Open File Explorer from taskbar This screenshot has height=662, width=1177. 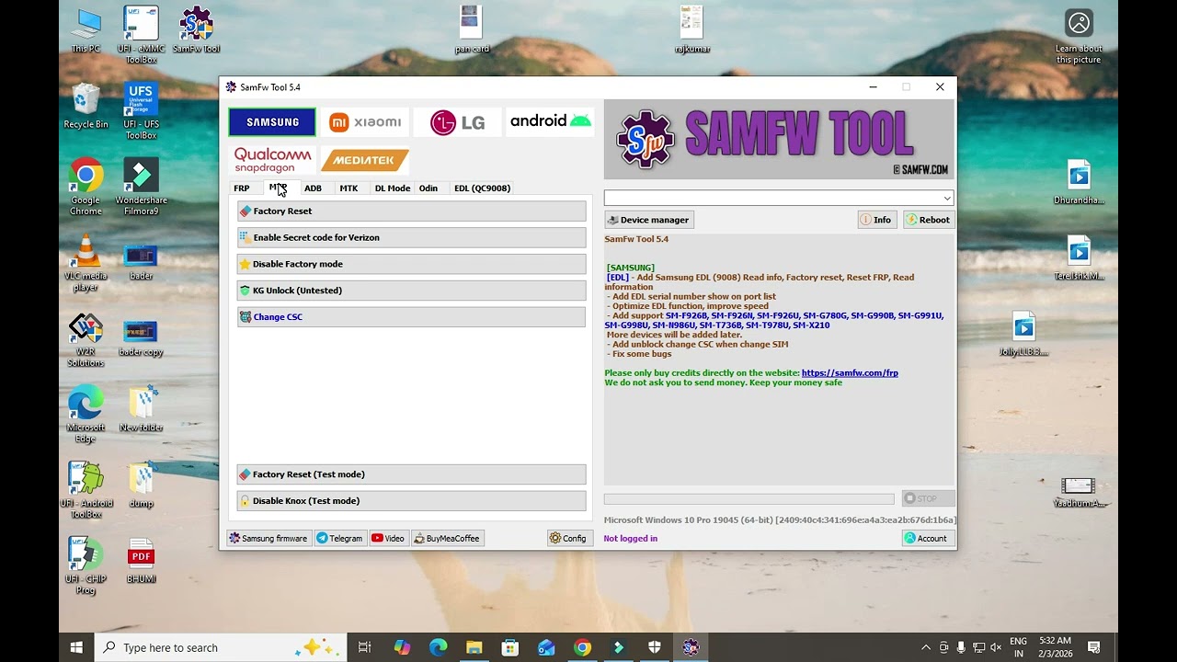pos(474,647)
